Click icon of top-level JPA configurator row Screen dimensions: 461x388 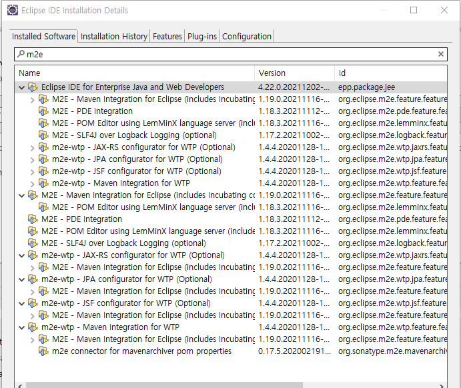tap(33, 279)
